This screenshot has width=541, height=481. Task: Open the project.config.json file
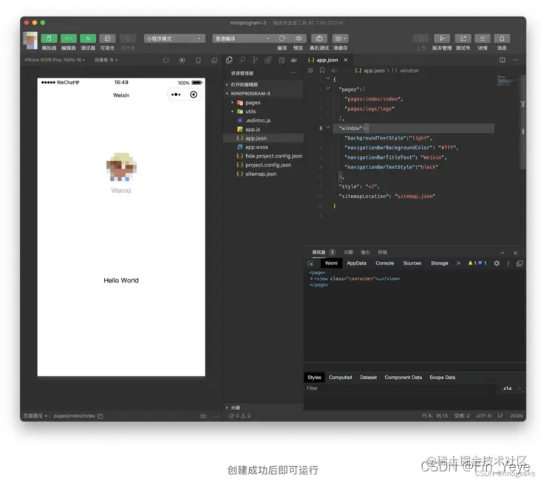(x=264, y=166)
